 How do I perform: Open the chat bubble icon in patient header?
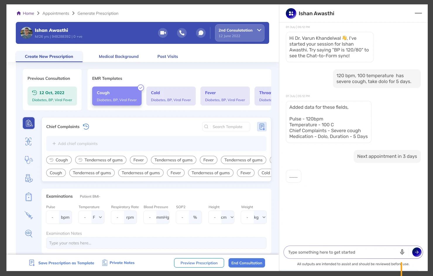[x=201, y=33]
